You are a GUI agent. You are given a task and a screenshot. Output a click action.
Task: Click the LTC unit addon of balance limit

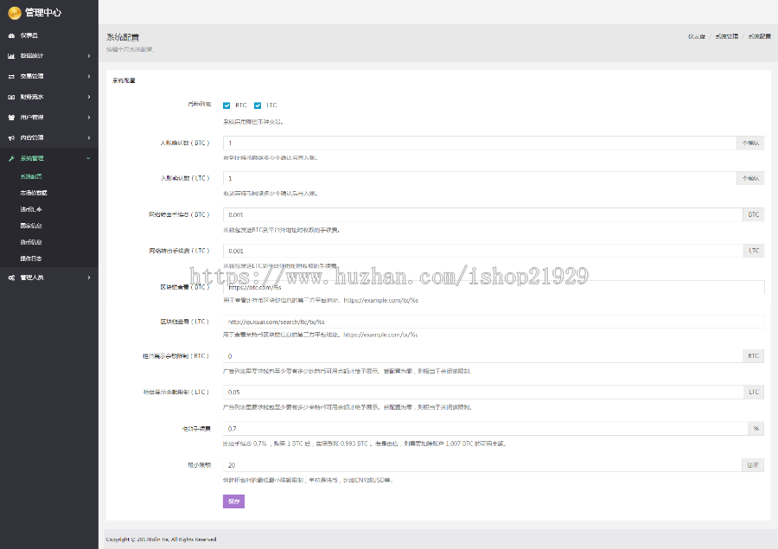(x=754, y=393)
